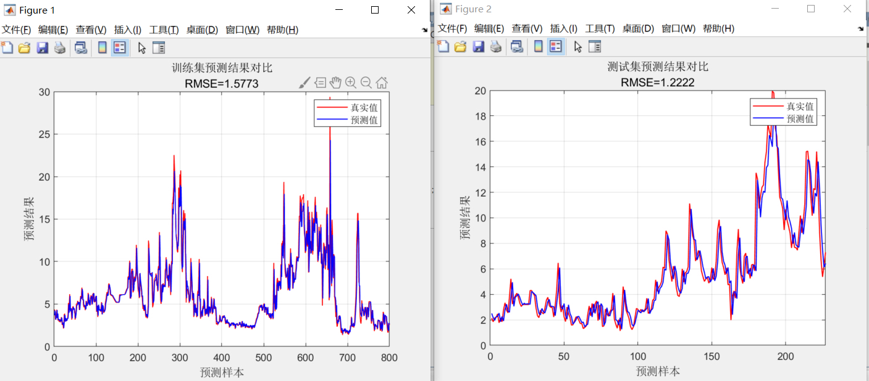Select zoom in magnifier above Figure 1 axes
869x381 pixels.
coord(351,82)
